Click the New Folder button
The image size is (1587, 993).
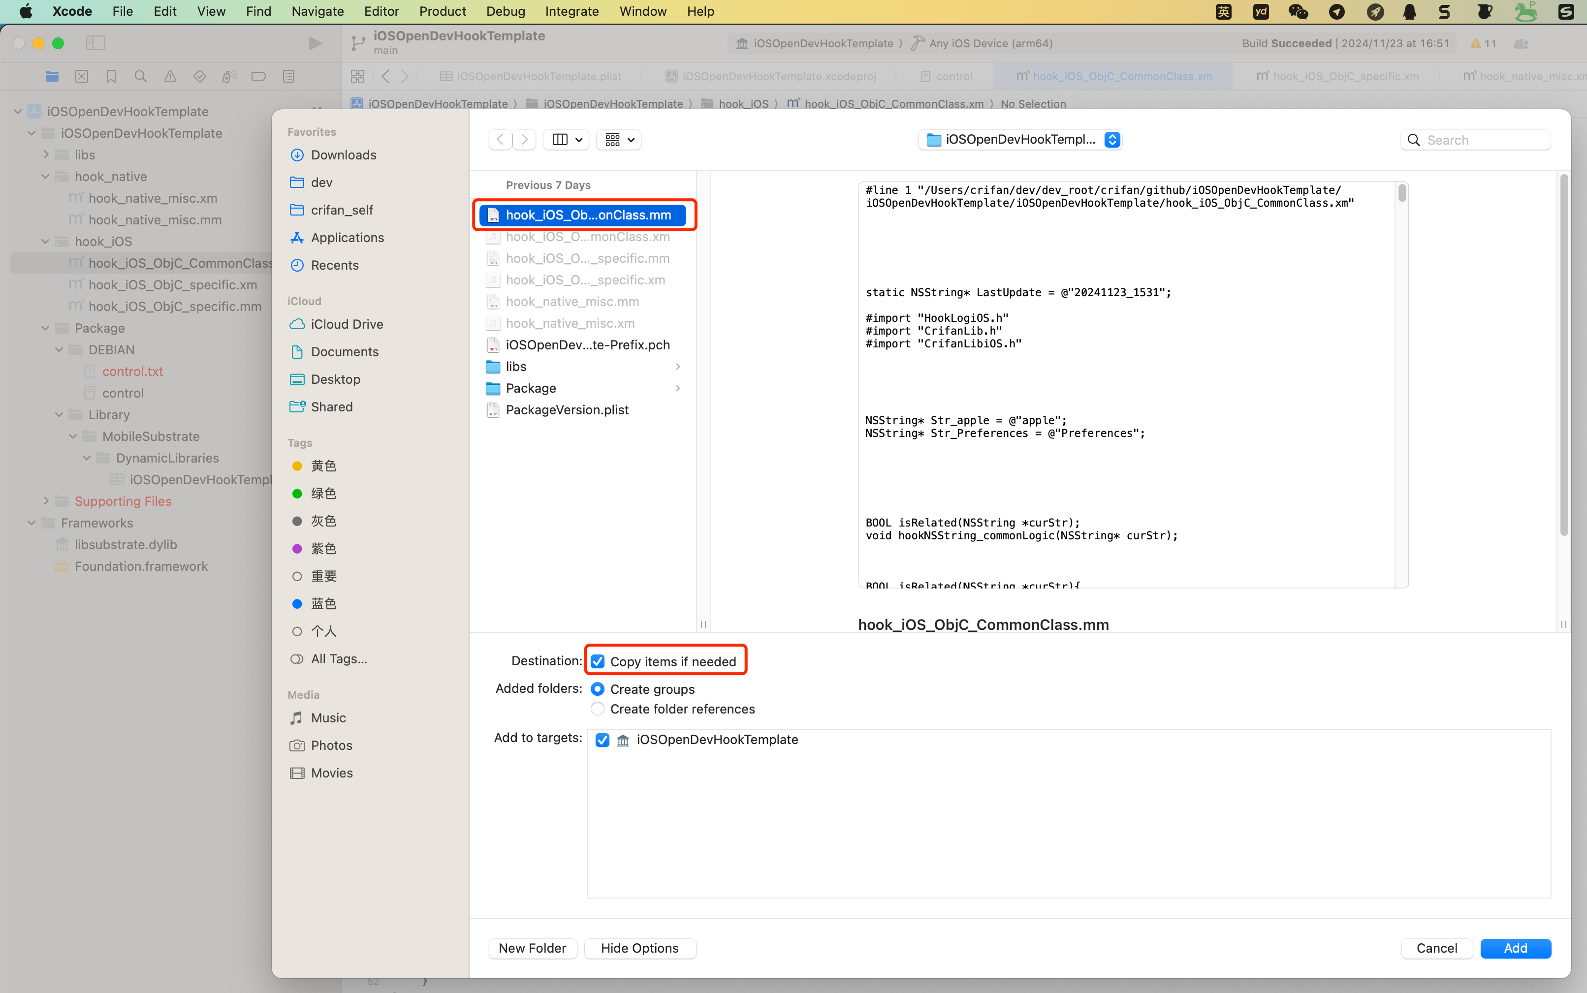(532, 948)
